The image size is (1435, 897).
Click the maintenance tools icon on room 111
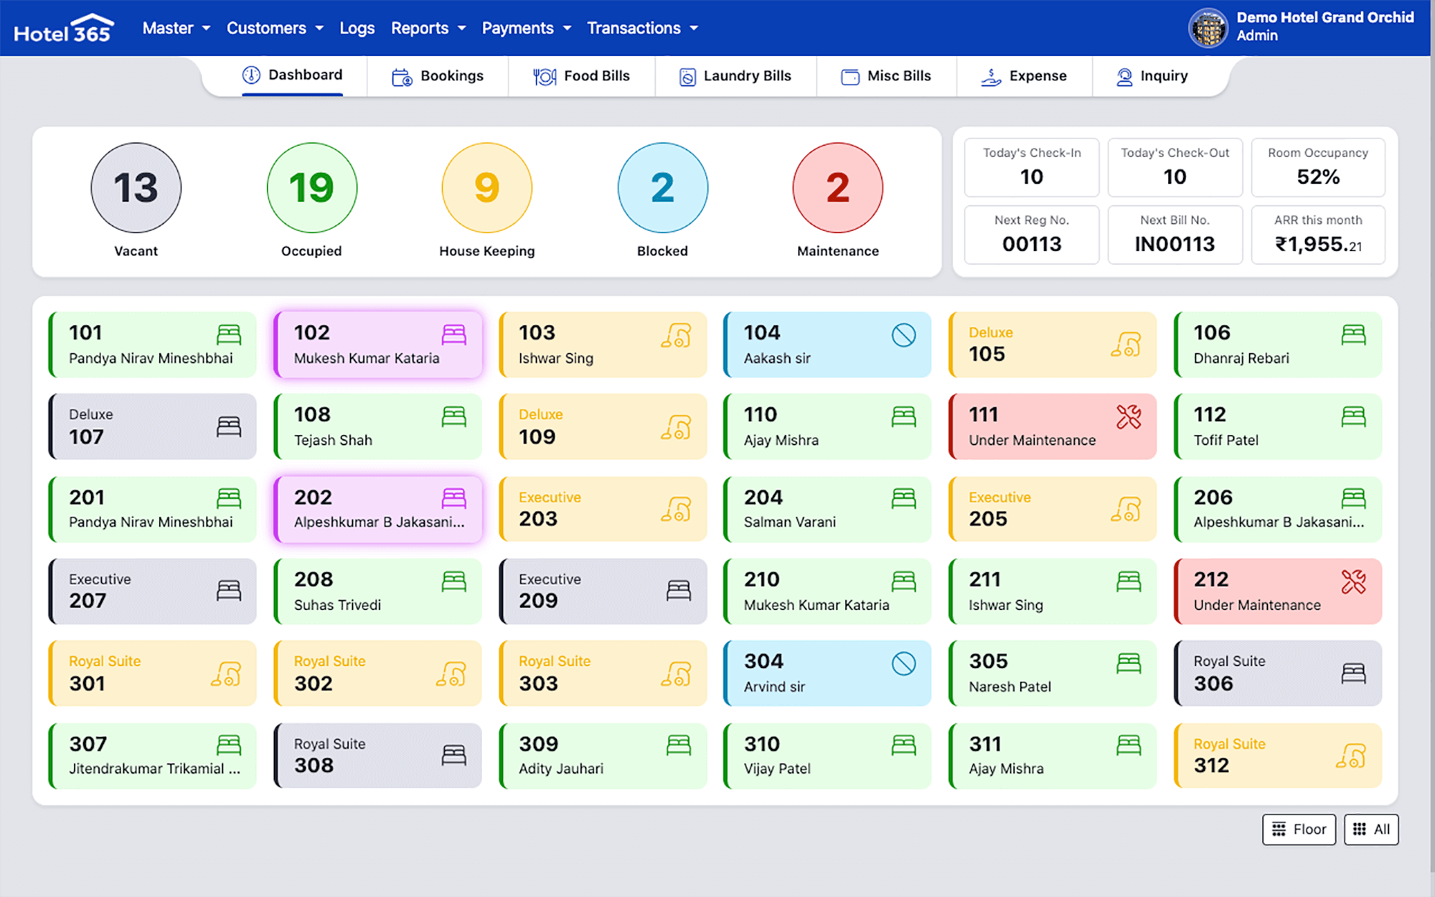point(1128,417)
